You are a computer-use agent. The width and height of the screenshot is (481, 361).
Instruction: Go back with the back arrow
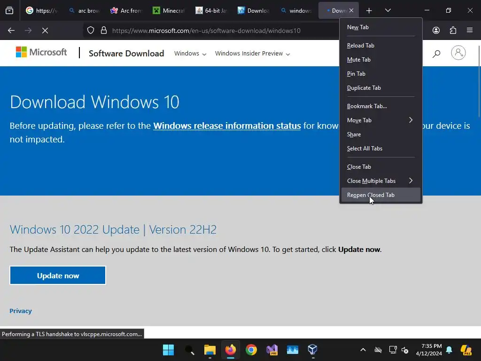click(11, 31)
